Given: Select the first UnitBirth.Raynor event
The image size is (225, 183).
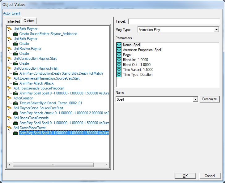Looking at the screenshot, I should point(25,29).
